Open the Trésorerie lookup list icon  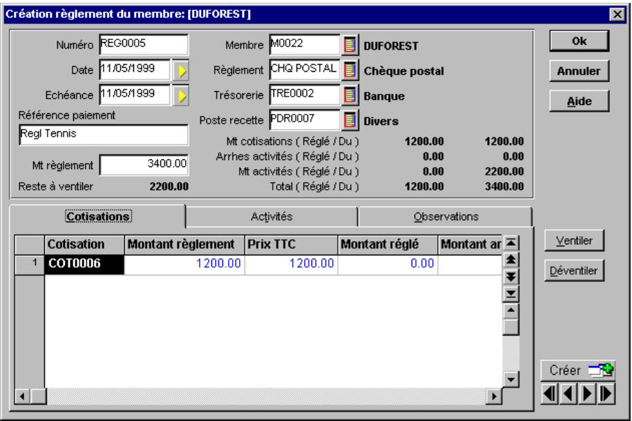coord(349,95)
